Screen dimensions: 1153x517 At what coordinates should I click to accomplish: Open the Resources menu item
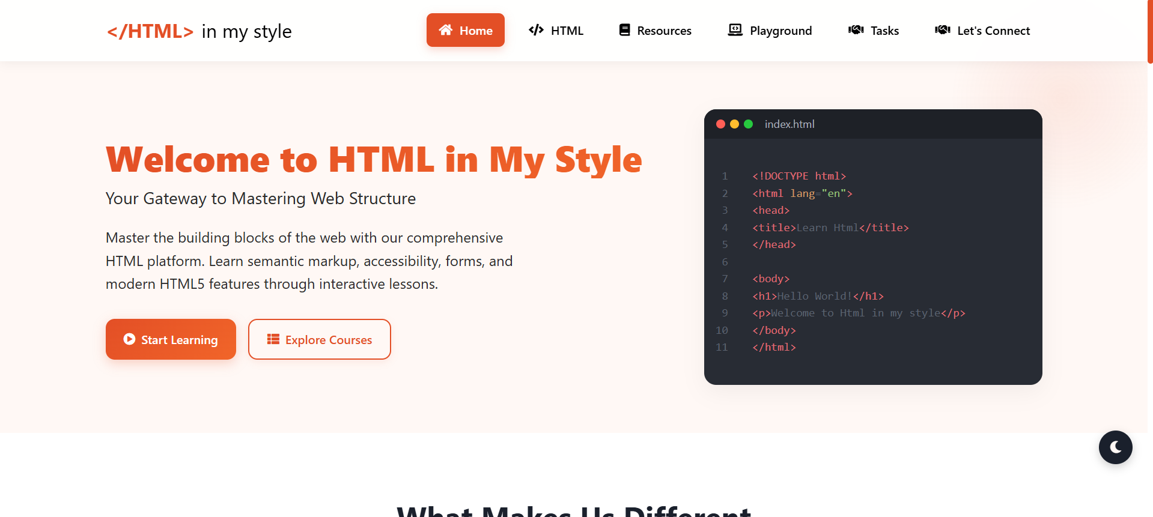coord(663,31)
